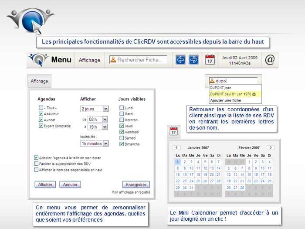Click the Février 2007 month heading

(x=249, y=147)
